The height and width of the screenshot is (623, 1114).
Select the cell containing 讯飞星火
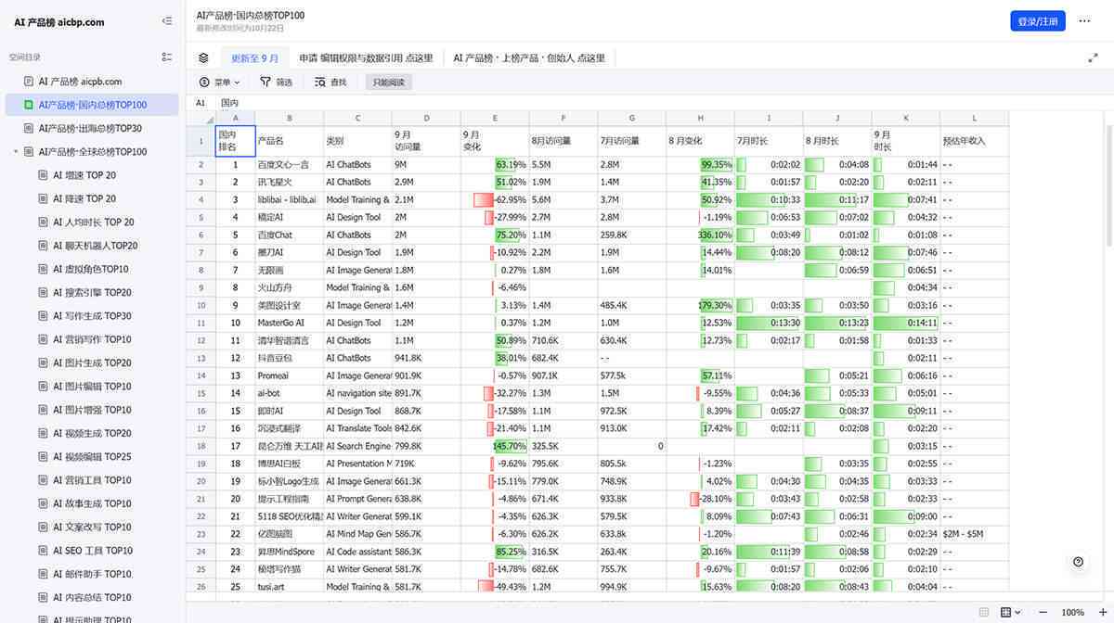tap(290, 183)
